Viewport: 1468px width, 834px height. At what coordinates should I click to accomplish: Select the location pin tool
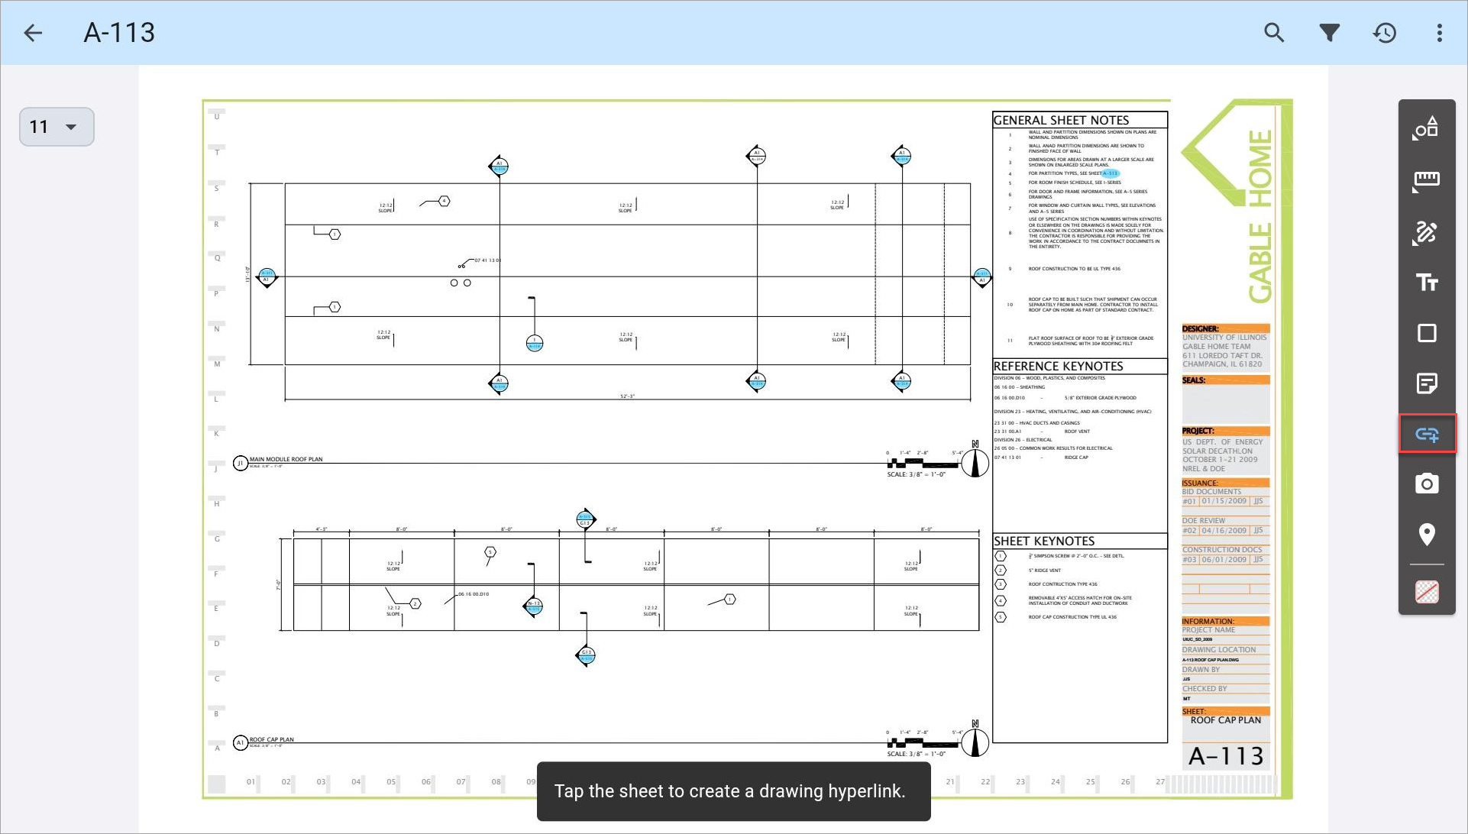click(x=1428, y=535)
